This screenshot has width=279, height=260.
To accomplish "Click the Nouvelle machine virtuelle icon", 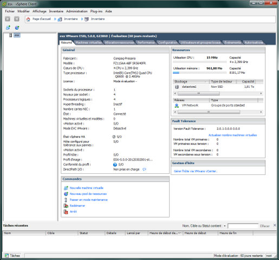I will pyautogui.click(x=66, y=188).
